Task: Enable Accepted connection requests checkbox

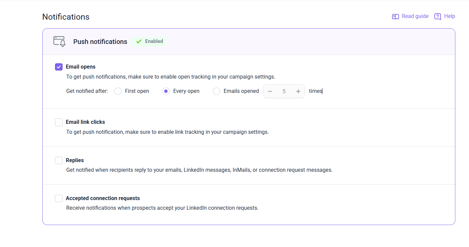Action: 59,198
